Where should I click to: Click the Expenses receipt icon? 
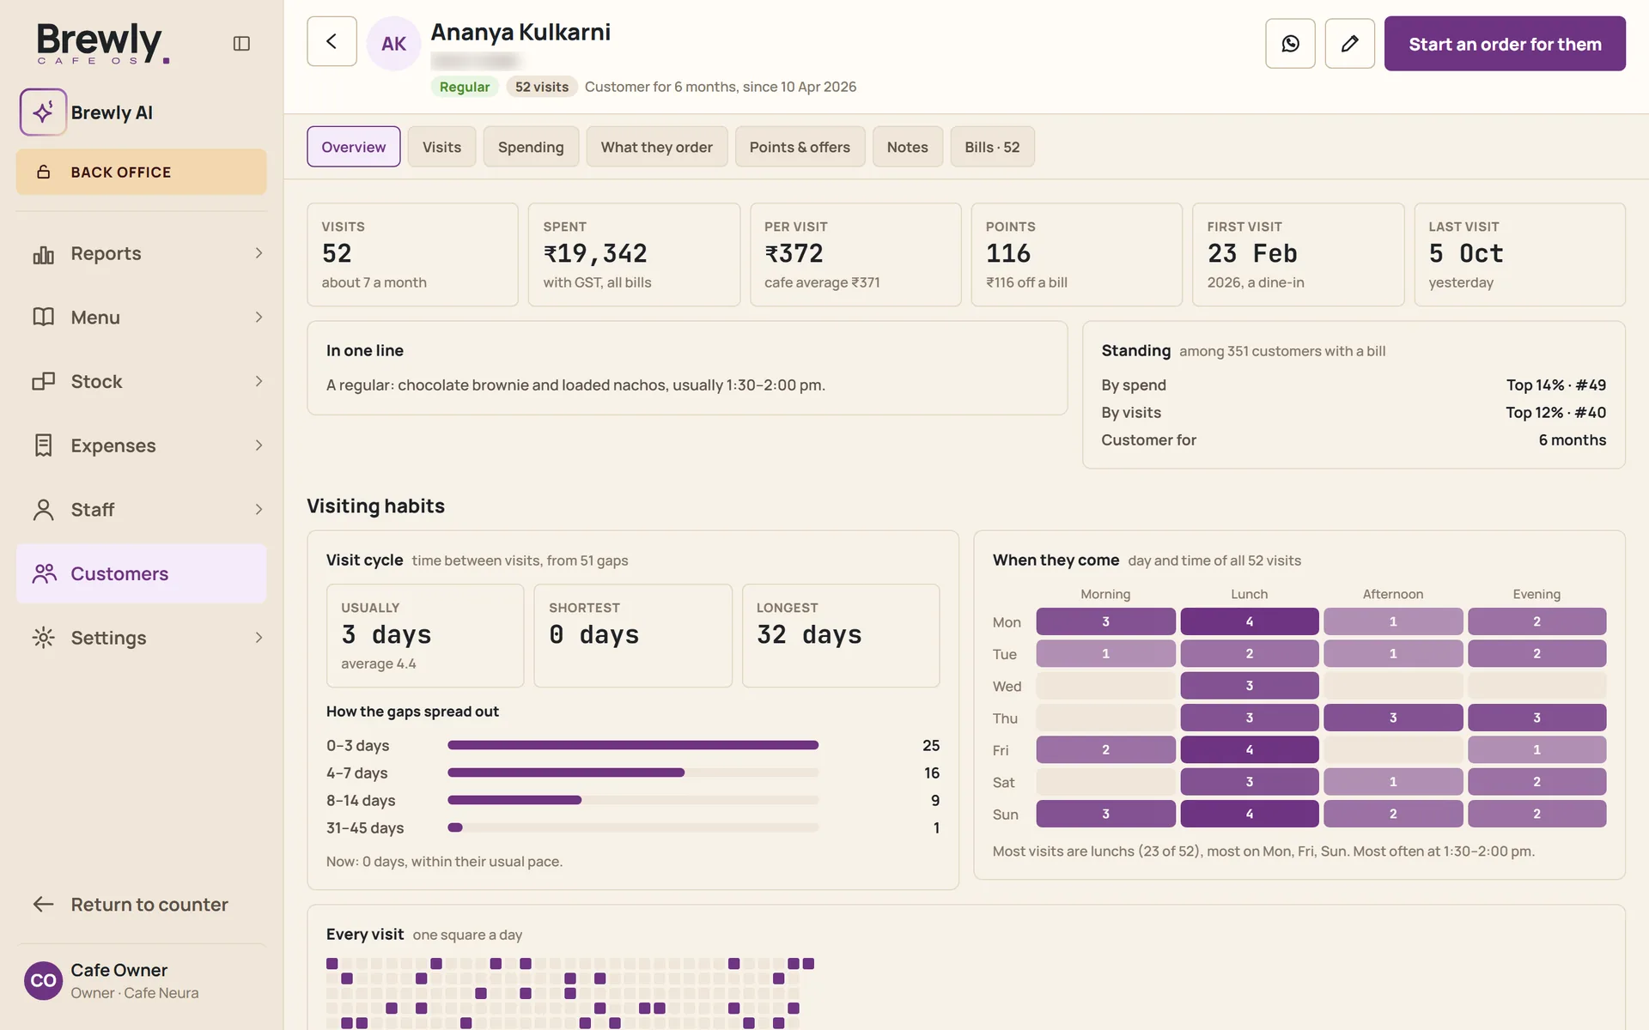pos(43,445)
